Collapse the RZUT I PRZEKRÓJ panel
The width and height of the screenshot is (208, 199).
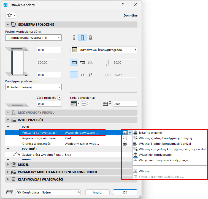pos(8,120)
